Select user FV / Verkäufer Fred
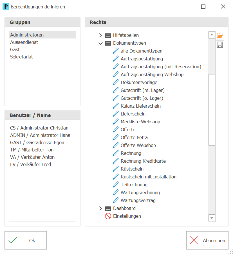Viewport: 233px width, 254px height. (42, 164)
